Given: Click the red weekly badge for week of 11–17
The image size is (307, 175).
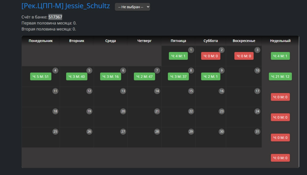Looking at the screenshot, I should pos(280,97).
